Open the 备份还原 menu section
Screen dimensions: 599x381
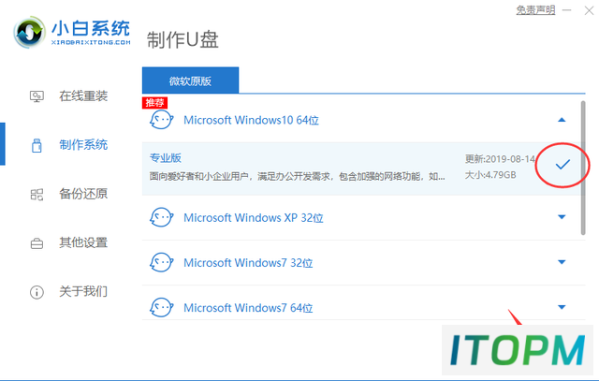pos(83,194)
